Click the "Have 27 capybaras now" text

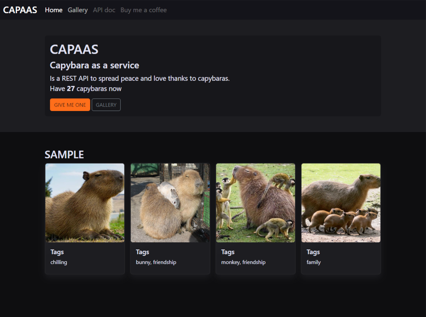click(x=85, y=89)
